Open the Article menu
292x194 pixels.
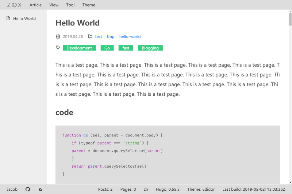[35, 5]
